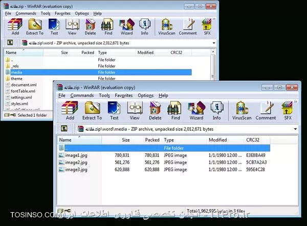Screen dimensions: 307x226
Task: Click Extract To icon in back window
Action: [x=35, y=27]
